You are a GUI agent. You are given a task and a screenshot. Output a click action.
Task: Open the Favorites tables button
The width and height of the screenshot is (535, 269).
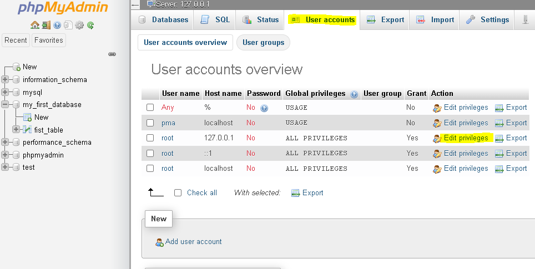pyautogui.click(x=48, y=40)
